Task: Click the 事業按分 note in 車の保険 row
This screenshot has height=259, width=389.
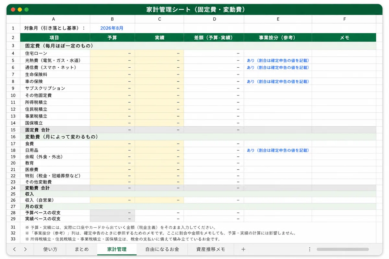Action: (x=278, y=81)
